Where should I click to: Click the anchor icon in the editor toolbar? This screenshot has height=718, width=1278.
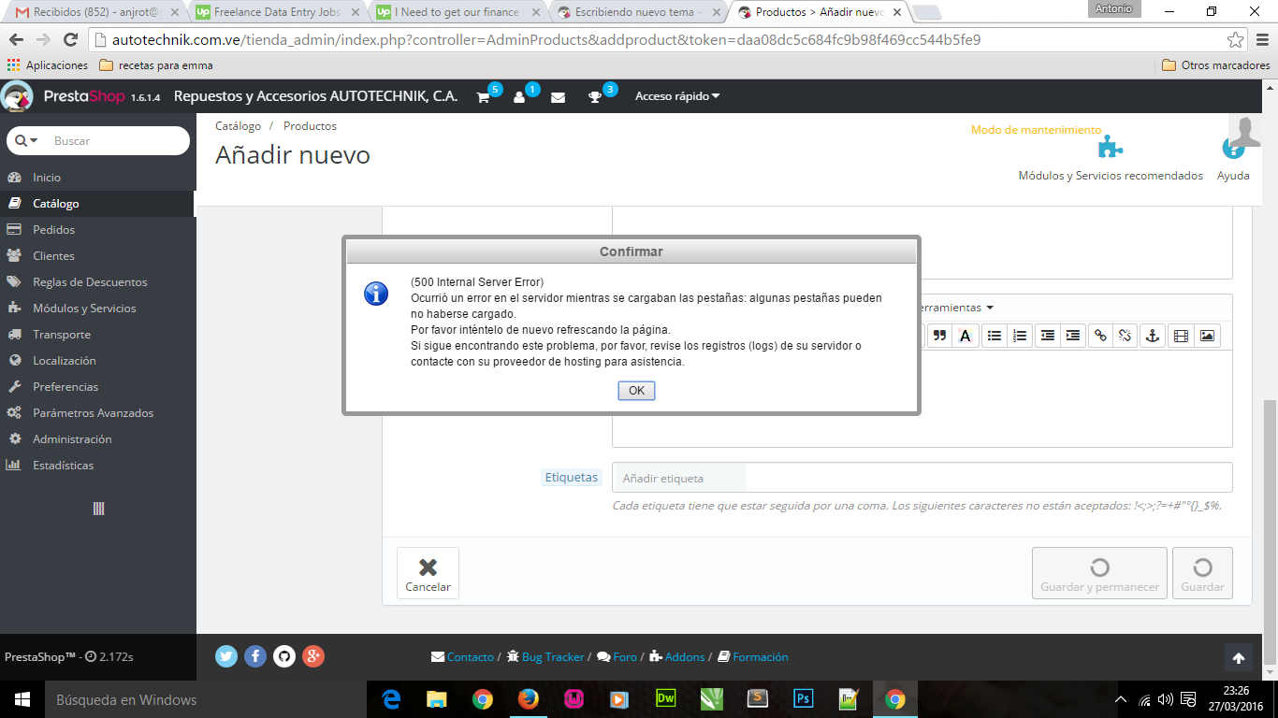[1153, 336]
